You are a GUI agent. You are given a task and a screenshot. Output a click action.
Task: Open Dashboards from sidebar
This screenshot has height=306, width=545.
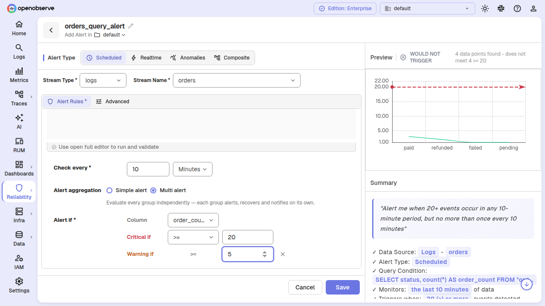click(19, 168)
